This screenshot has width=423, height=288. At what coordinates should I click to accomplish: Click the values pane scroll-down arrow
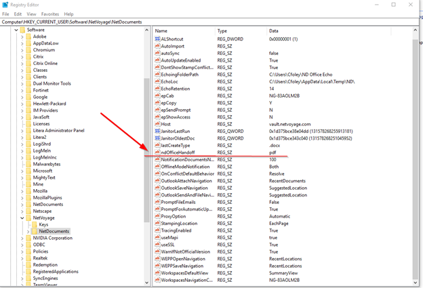[x=415, y=283]
